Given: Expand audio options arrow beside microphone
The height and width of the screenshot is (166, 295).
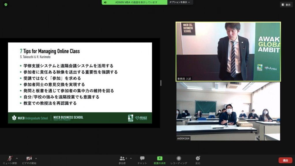Looking at the screenshot, I should click(x=17, y=158).
